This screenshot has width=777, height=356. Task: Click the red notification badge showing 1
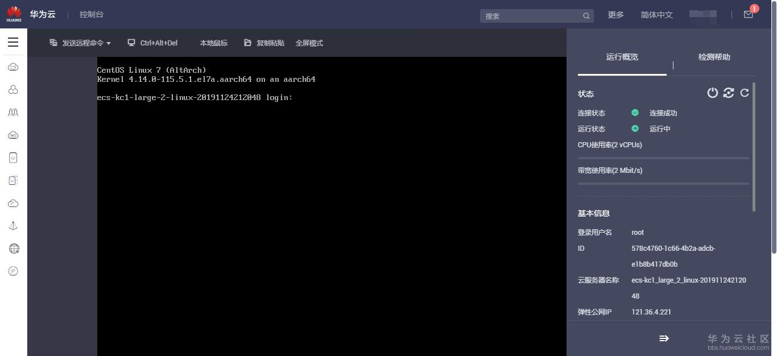[x=754, y=9]
